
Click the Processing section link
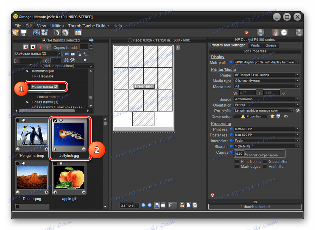pos(221,124)
